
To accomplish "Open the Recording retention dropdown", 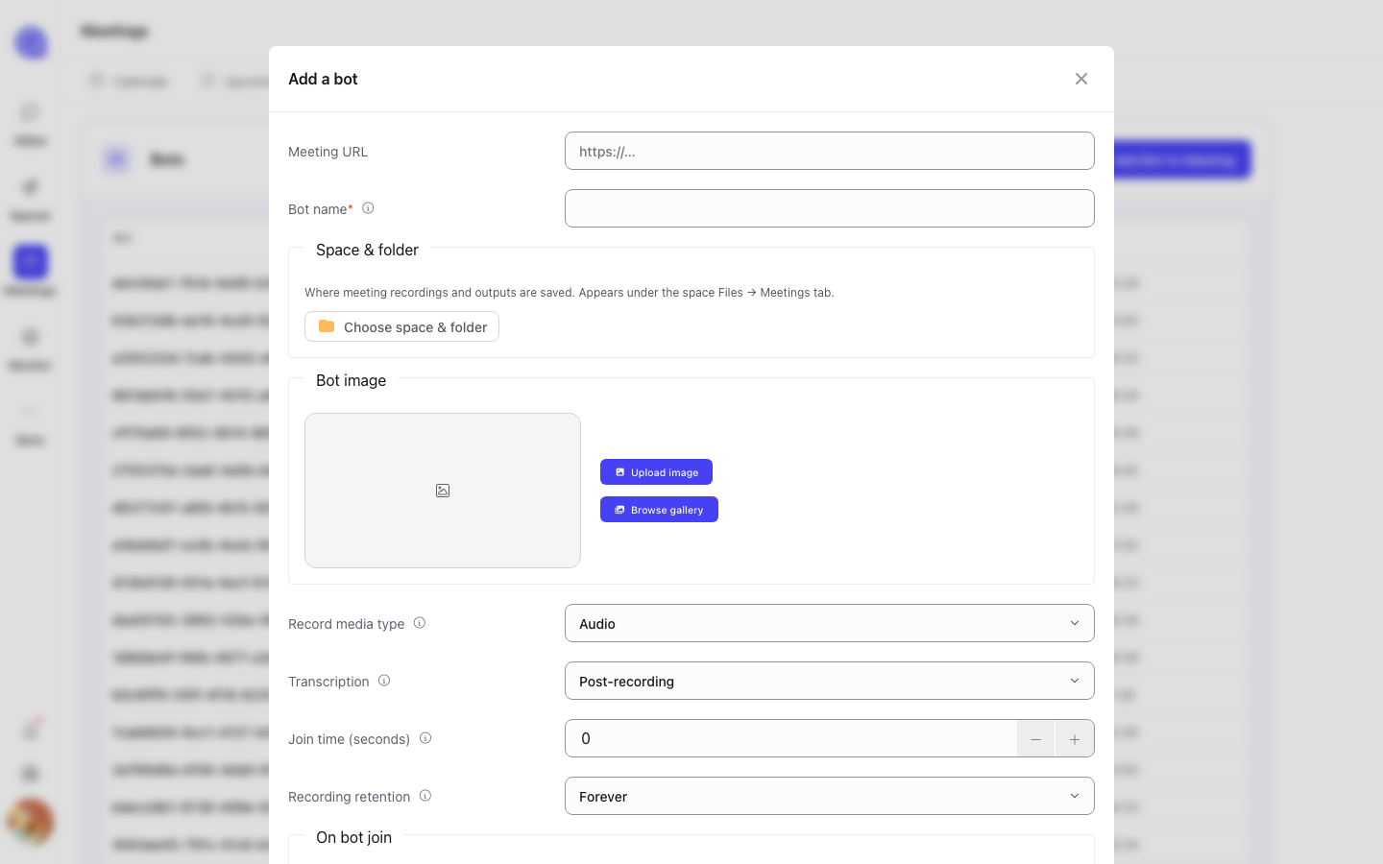I will tap(830, 796).
